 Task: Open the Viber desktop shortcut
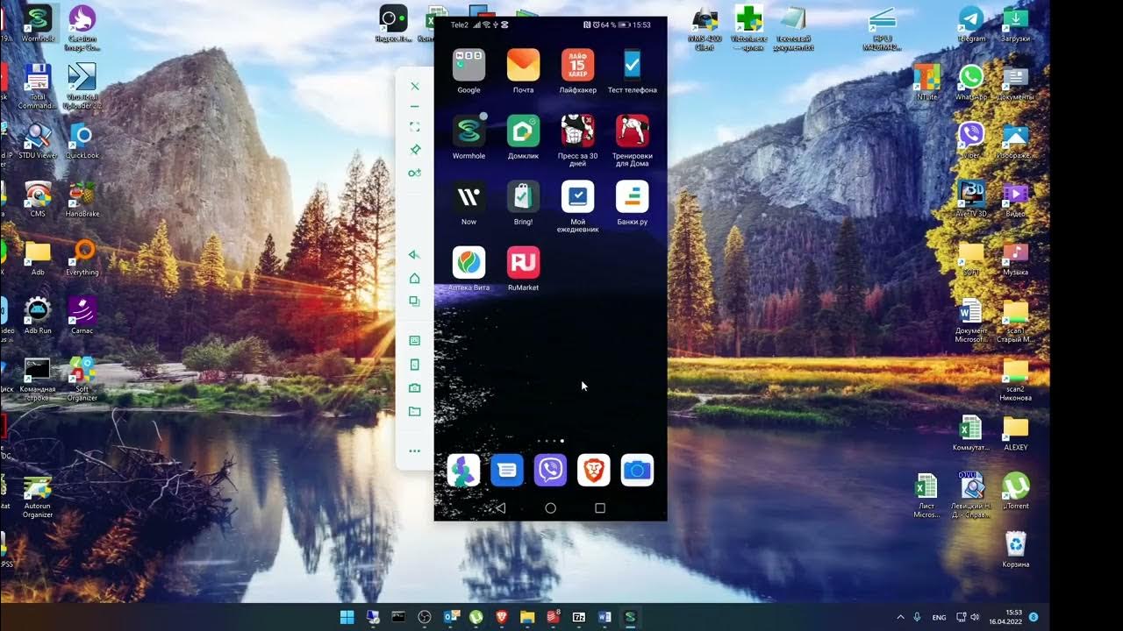(x=971, y=140)
